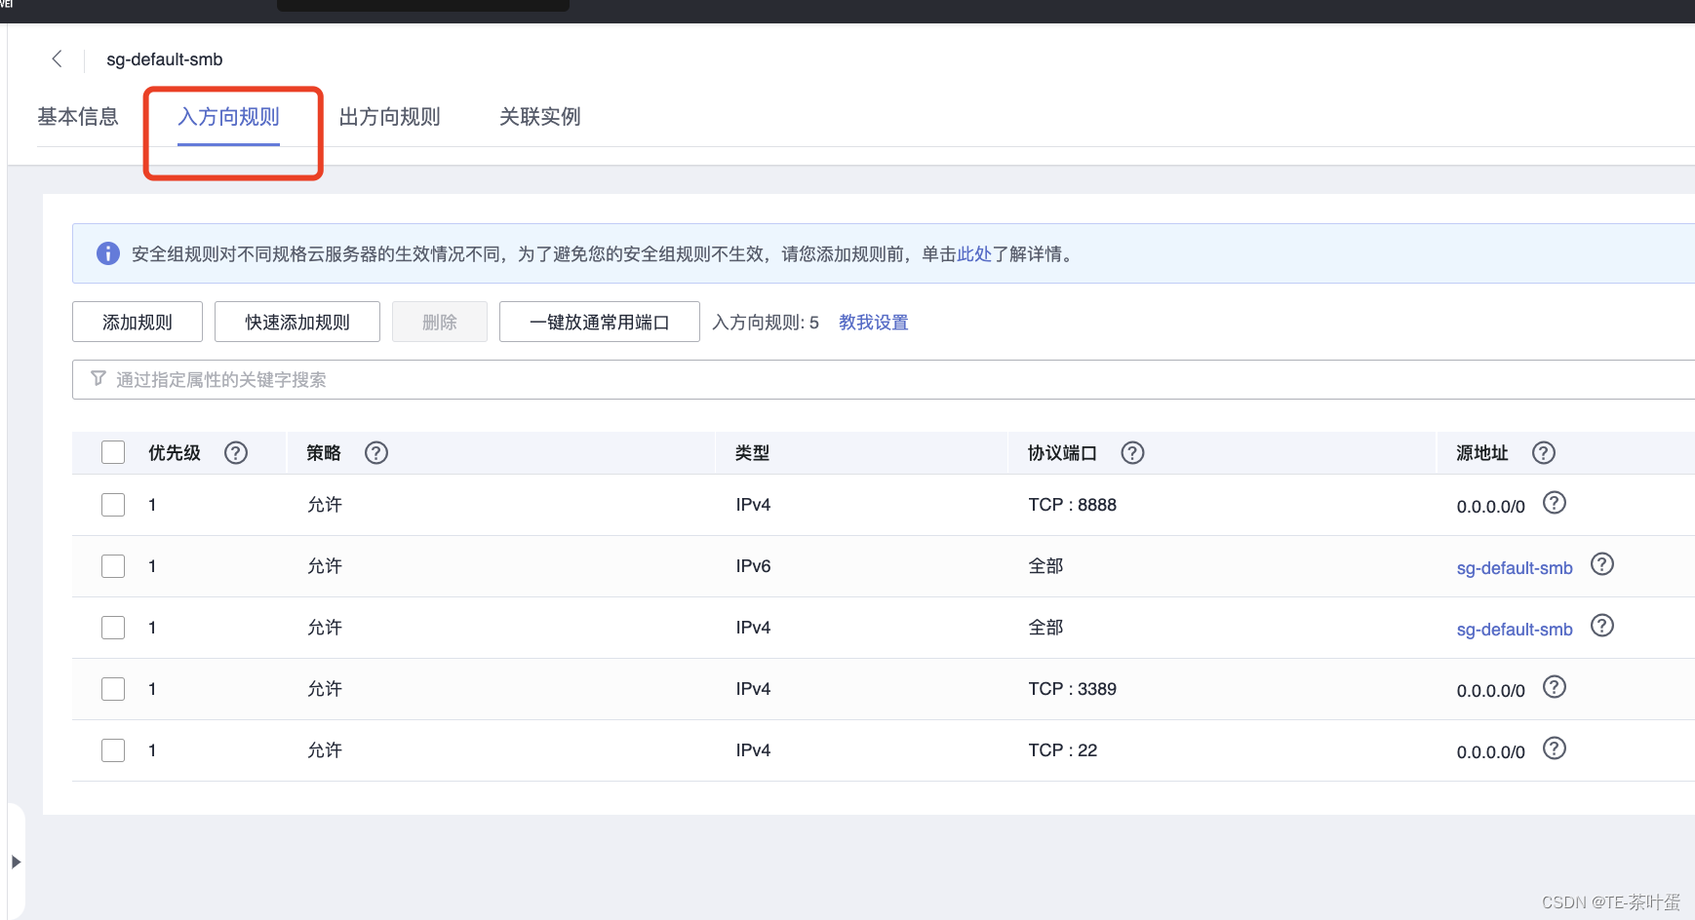This screenshot has width=1695, height=920.
Task: Click help icon for TCP 3389 source address
Action: click(1555, 687)
